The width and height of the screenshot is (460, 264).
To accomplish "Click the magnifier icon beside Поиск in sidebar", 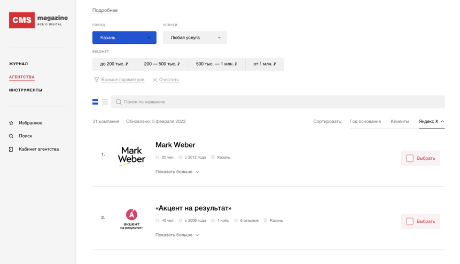I will pyautogui.click(x=11, y=136).
